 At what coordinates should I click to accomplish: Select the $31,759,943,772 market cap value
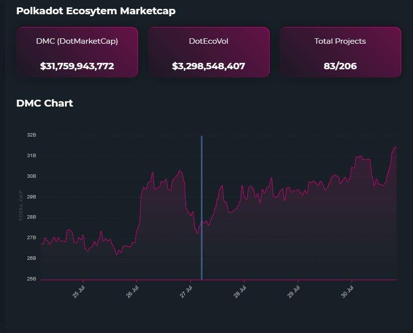point(77,66)
